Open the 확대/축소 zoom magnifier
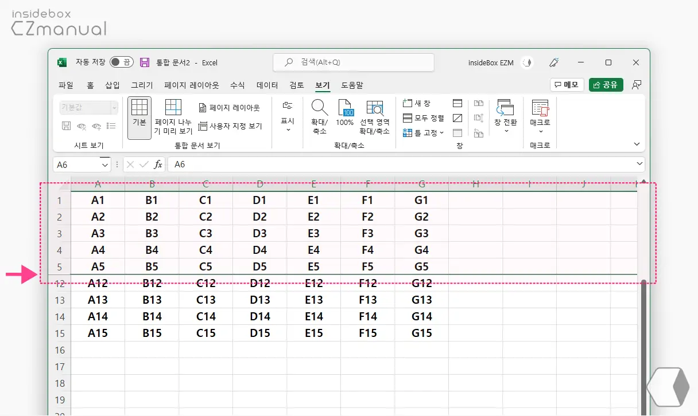The width and height of the screenshot is (698, 416). click(x=319, y=117)
